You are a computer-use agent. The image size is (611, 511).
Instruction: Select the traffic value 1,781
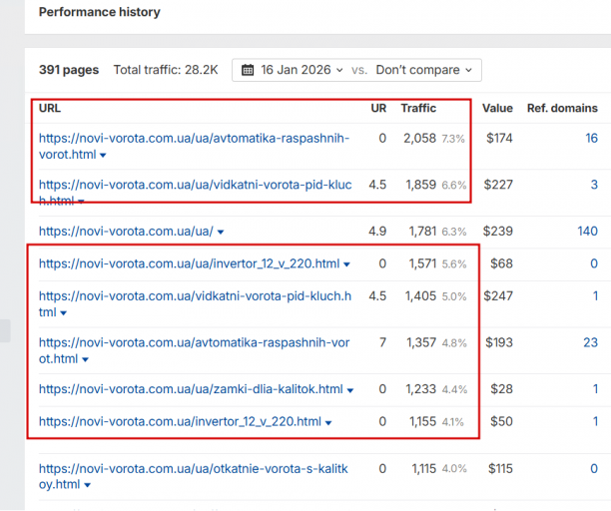[x=422, y=232]
